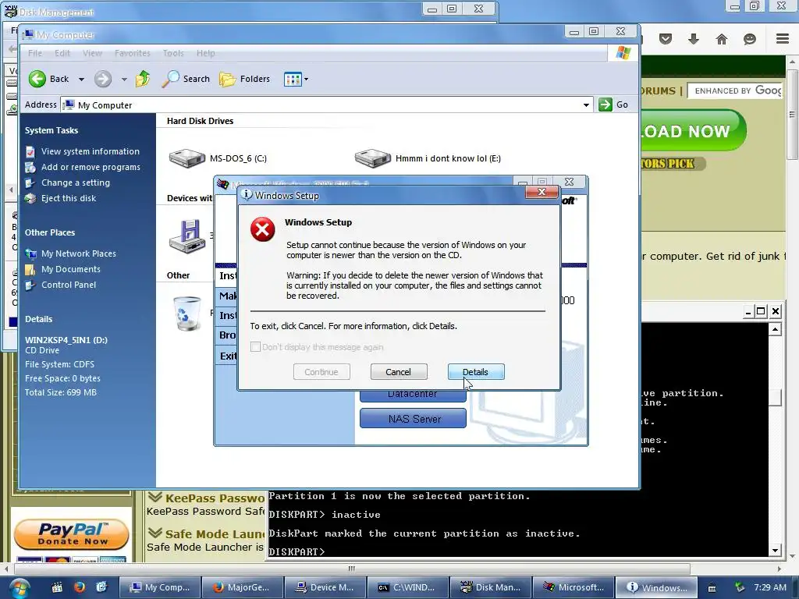799x599 pixels.
Task: Click the Windows flag logo in My Computer
Action: tap(623, 52)
